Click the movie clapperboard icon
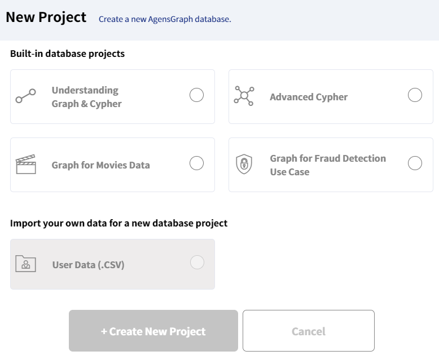This screenshot has width=439, height=360. pyautogui.click(x=25, y=165)
